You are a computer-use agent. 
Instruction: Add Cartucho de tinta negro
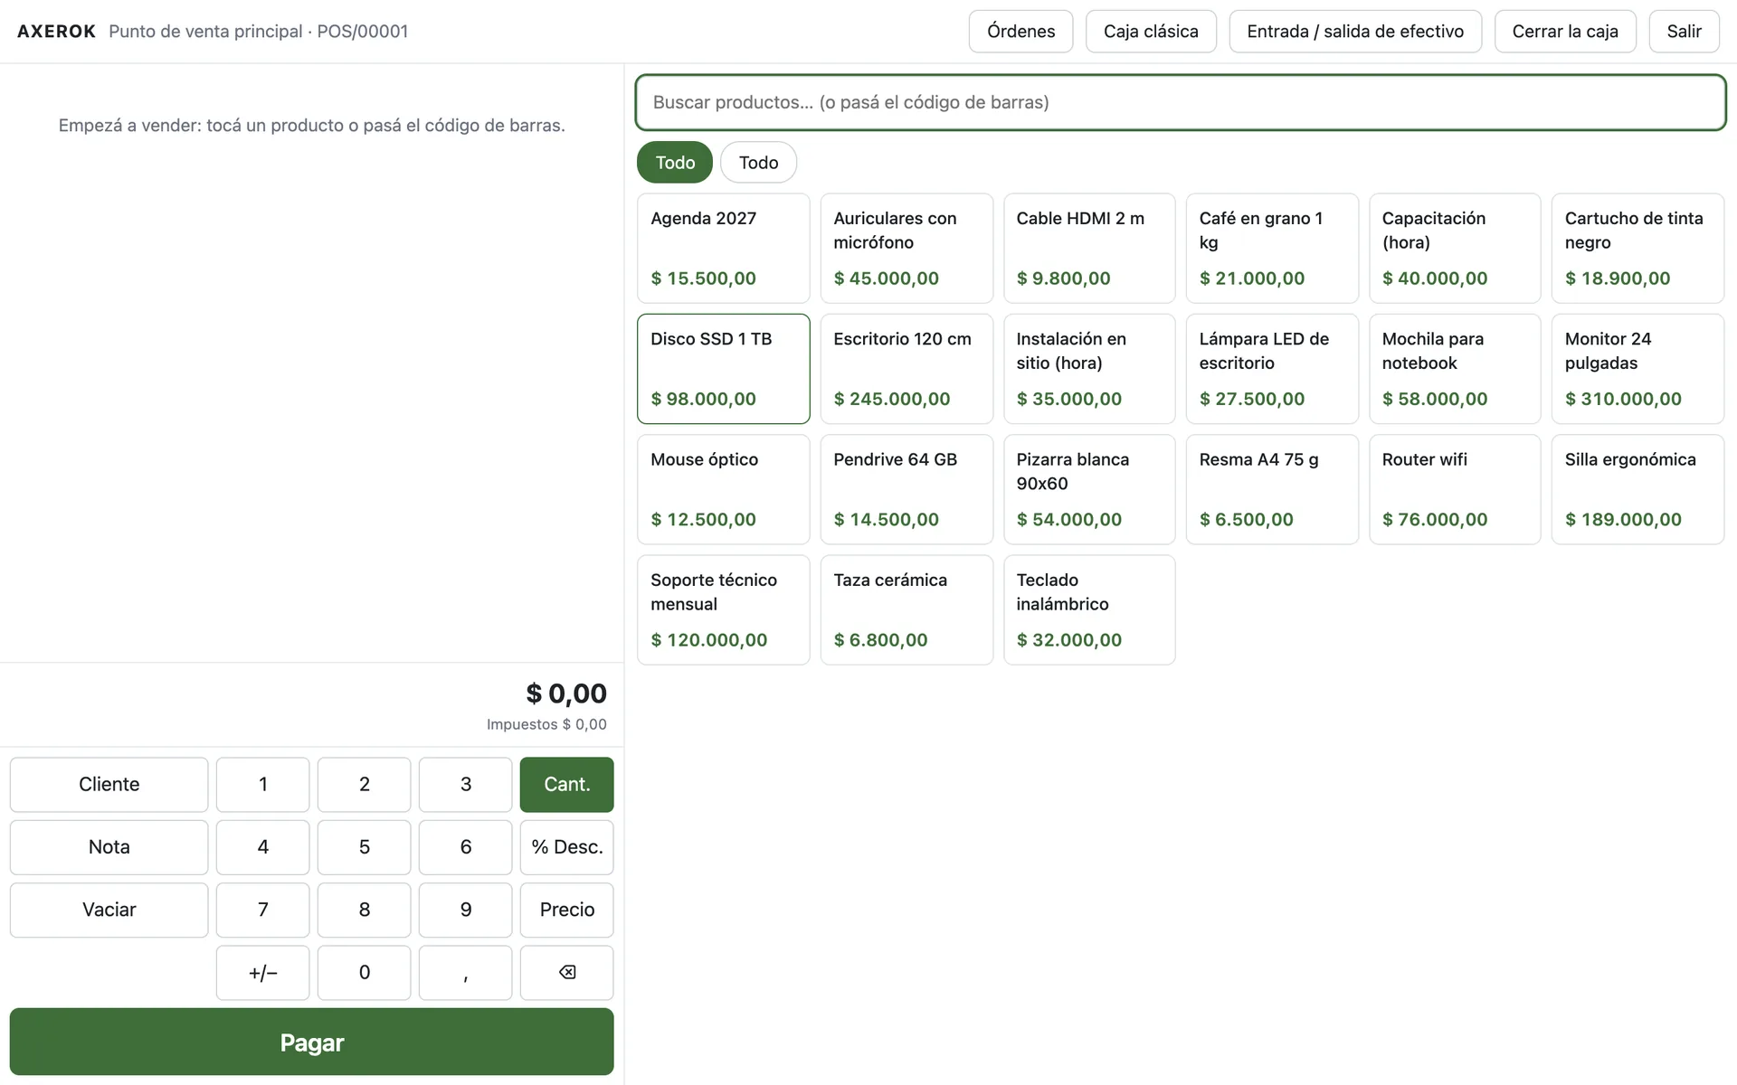pos(1637,248)
